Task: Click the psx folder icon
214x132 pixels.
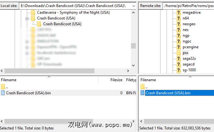Action: [x=179, y=53]
